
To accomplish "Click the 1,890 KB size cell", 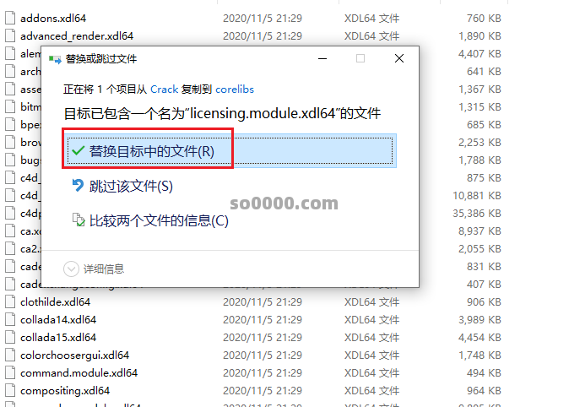I will (x=480, y=36).
